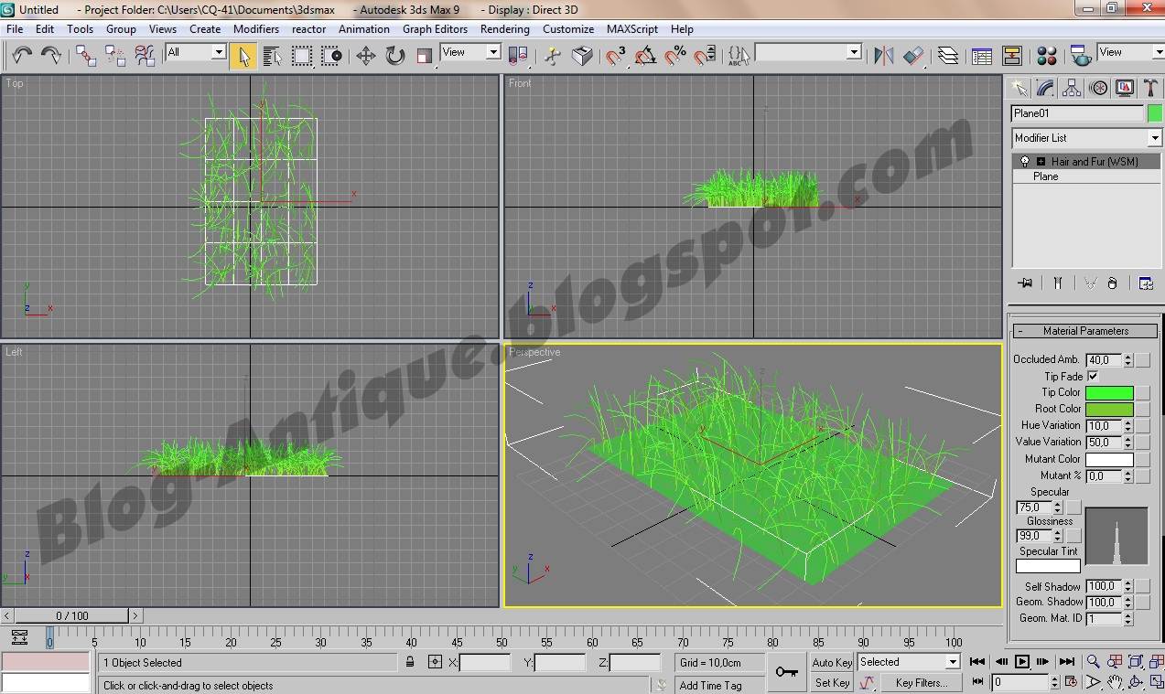Open the Mirror tool
The image size is (1165, 694).
[x=885, y=55]
